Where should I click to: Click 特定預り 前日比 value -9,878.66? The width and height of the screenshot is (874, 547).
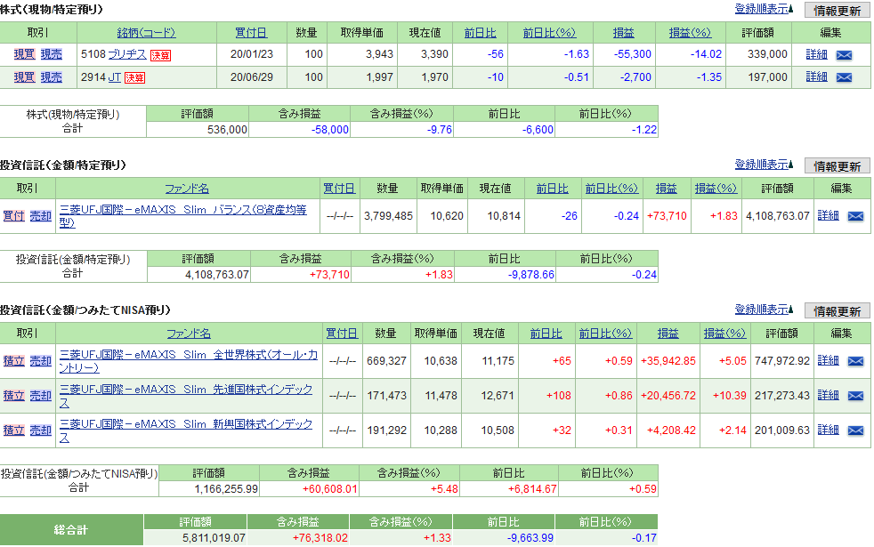tap(530, 275)
